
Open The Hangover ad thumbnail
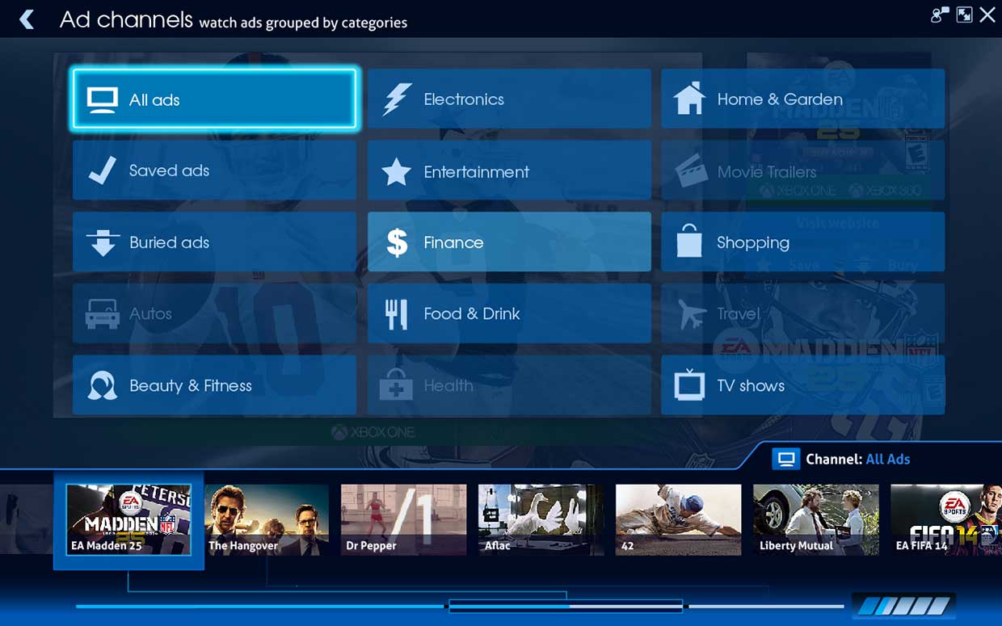267,519
